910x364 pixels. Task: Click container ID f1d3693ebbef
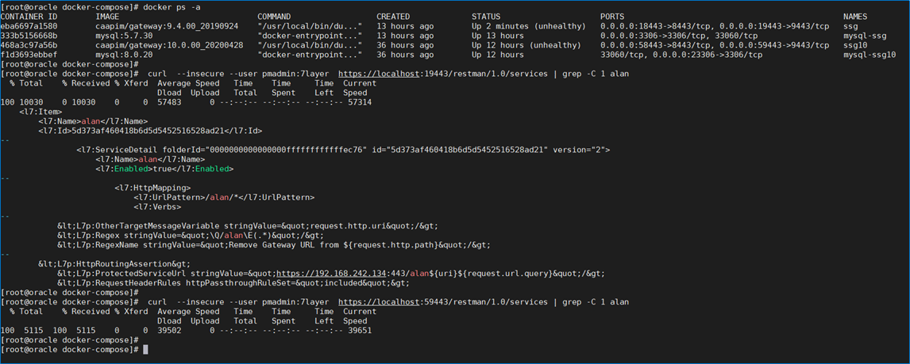click(x=29, y=55)
